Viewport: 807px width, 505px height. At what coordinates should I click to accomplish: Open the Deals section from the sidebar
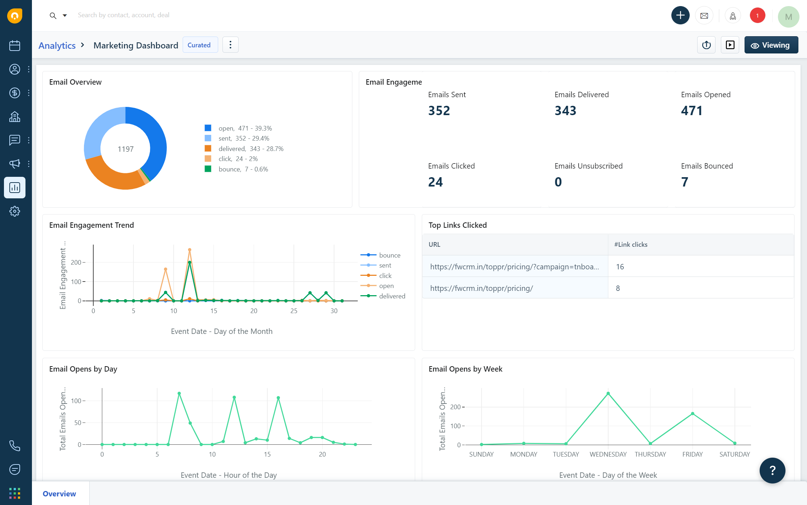pyautogui.click(x=14, y=93)
